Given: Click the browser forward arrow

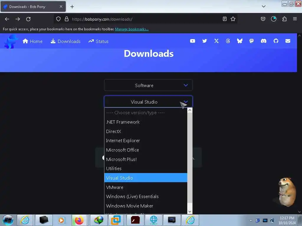Looking at the screenshot, I should (x=18, y=19).
